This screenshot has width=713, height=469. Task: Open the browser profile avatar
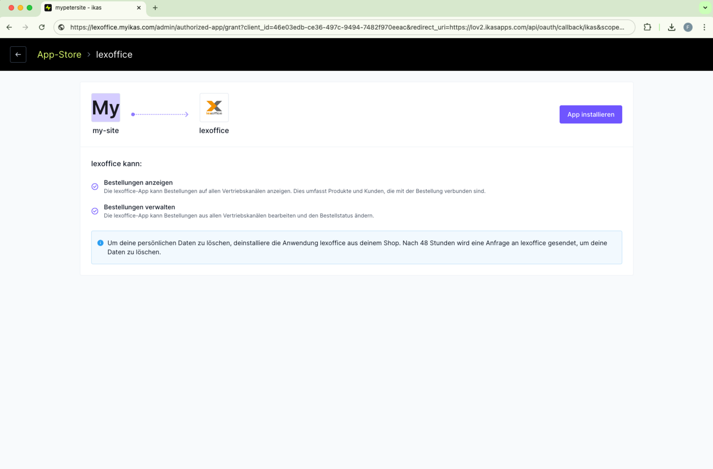(688, 27)
